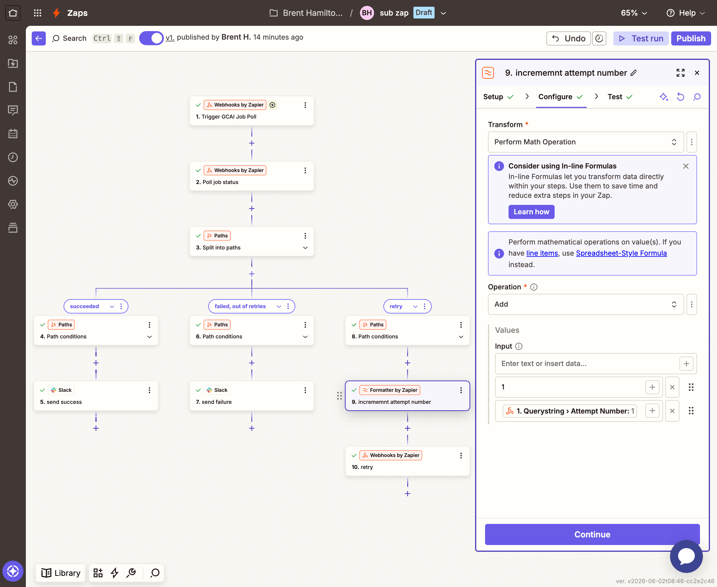Click the back arrow button
Image resolution: width=717 pixels, height=587 pixels.
[38, 38]
